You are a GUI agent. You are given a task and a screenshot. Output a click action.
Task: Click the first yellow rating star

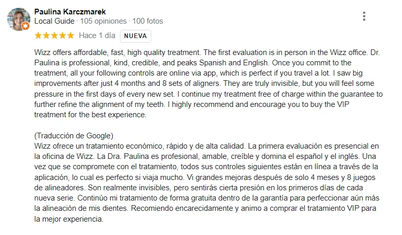point(38,36)
